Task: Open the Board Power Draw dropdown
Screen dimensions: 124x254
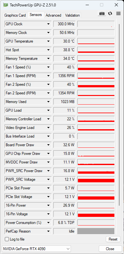Action: [48, 145]
